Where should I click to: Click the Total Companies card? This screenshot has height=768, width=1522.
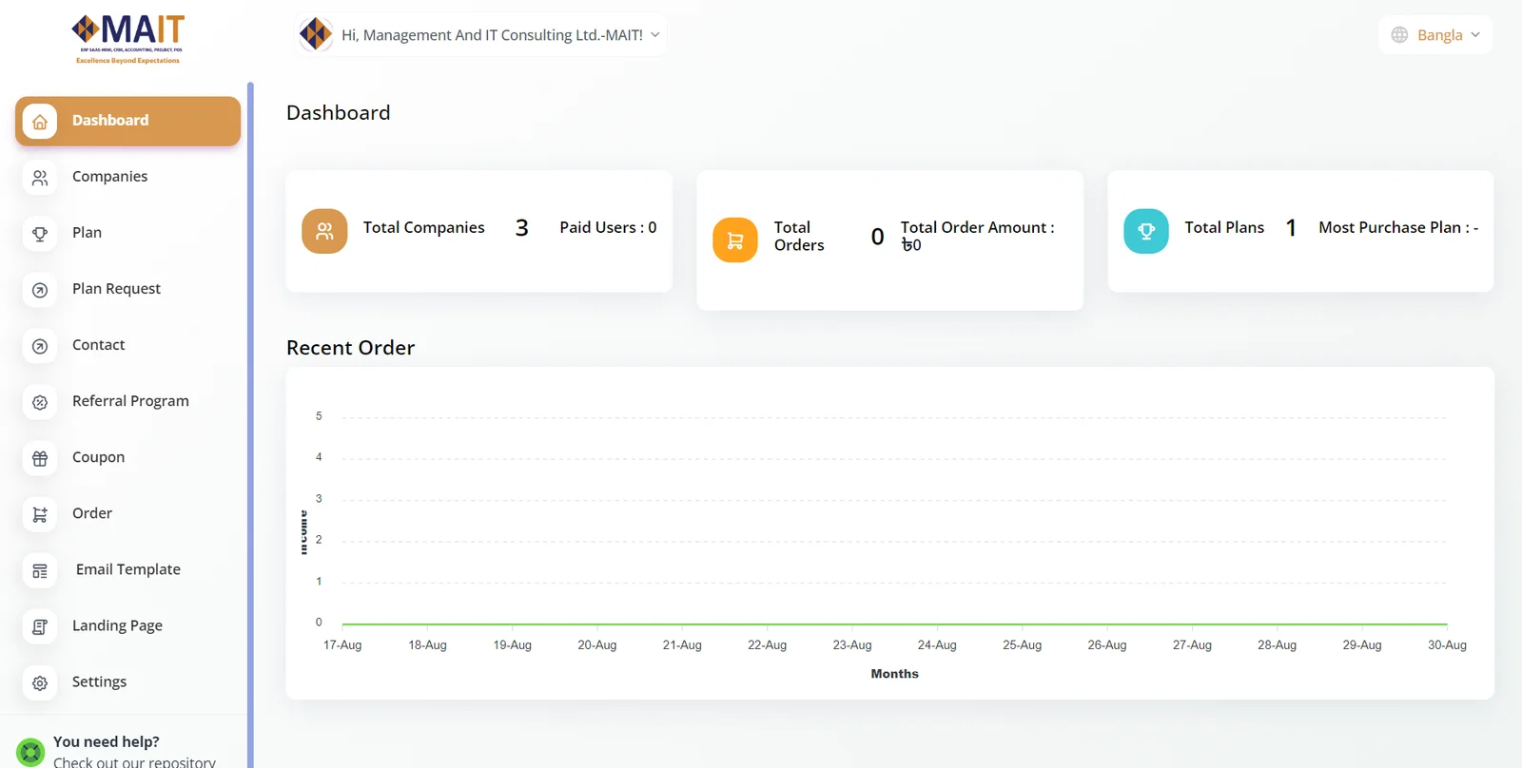(478, 231)
